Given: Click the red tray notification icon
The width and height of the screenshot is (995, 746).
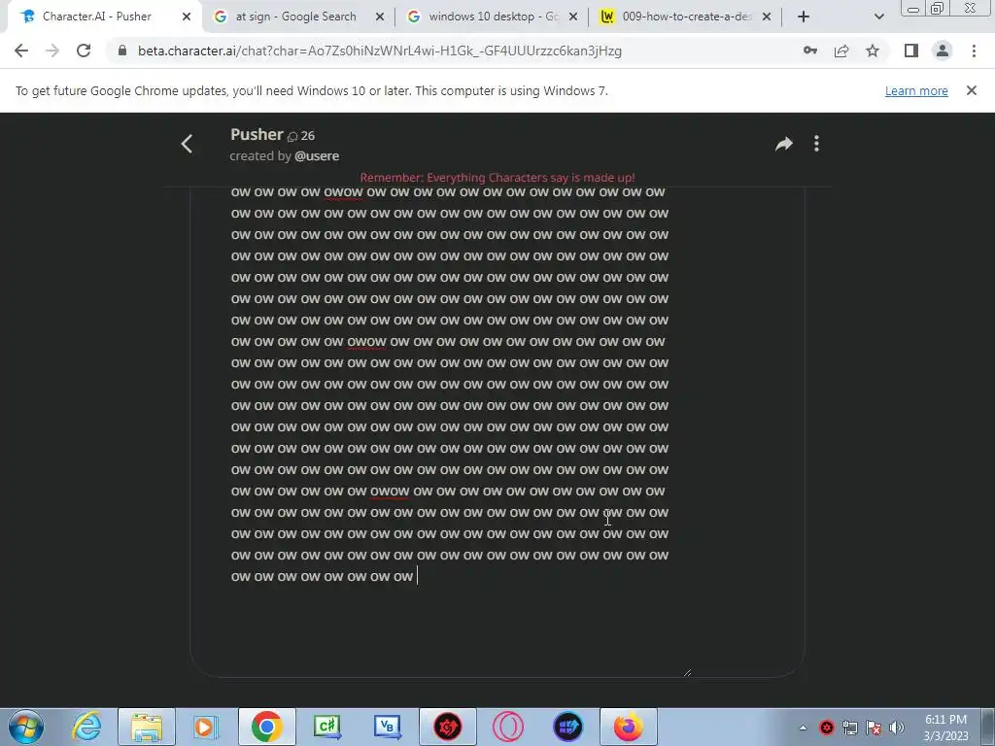Looking at the screenshot, I should tap(826, 728).
